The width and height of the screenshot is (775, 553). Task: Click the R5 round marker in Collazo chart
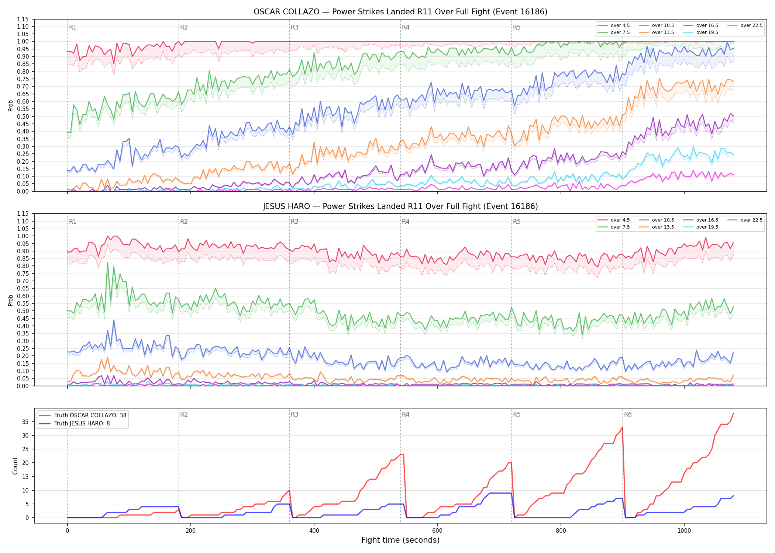click(x=517, y=27)
